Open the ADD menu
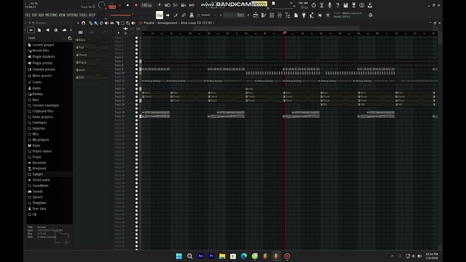The height and width of the screenshot is (262, 466). 41,15
